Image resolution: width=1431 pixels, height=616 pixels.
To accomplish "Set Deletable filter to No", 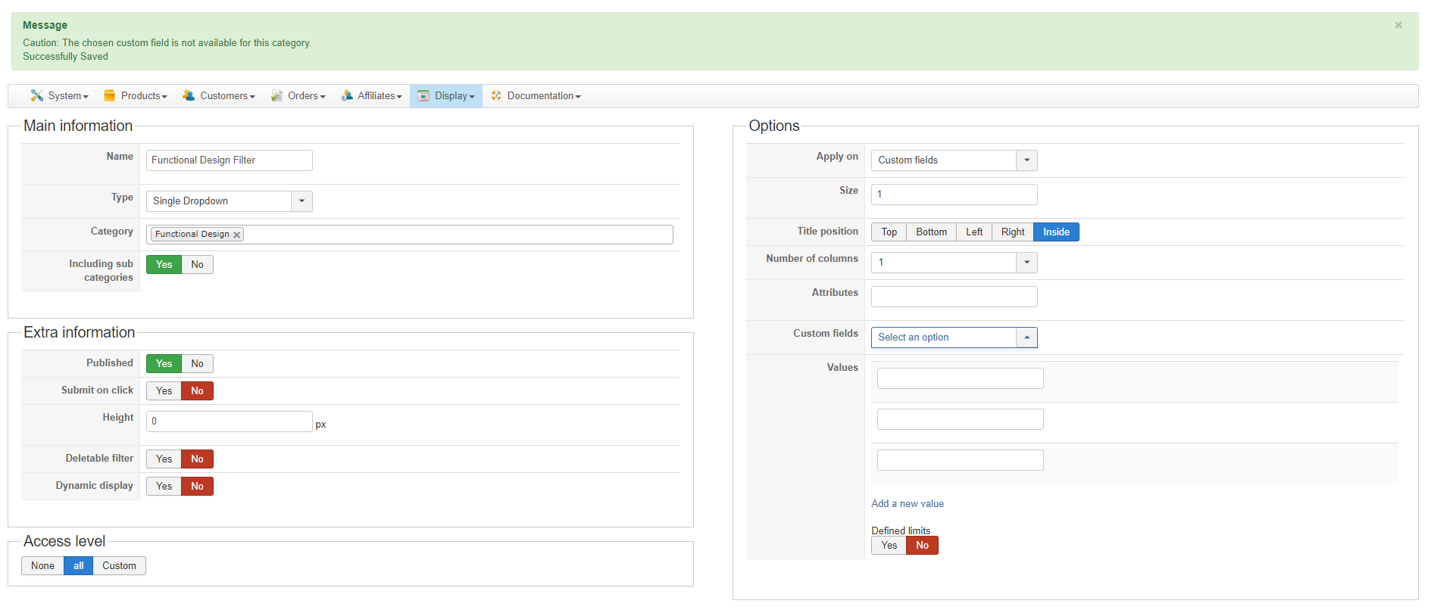I will coord(197,459).
